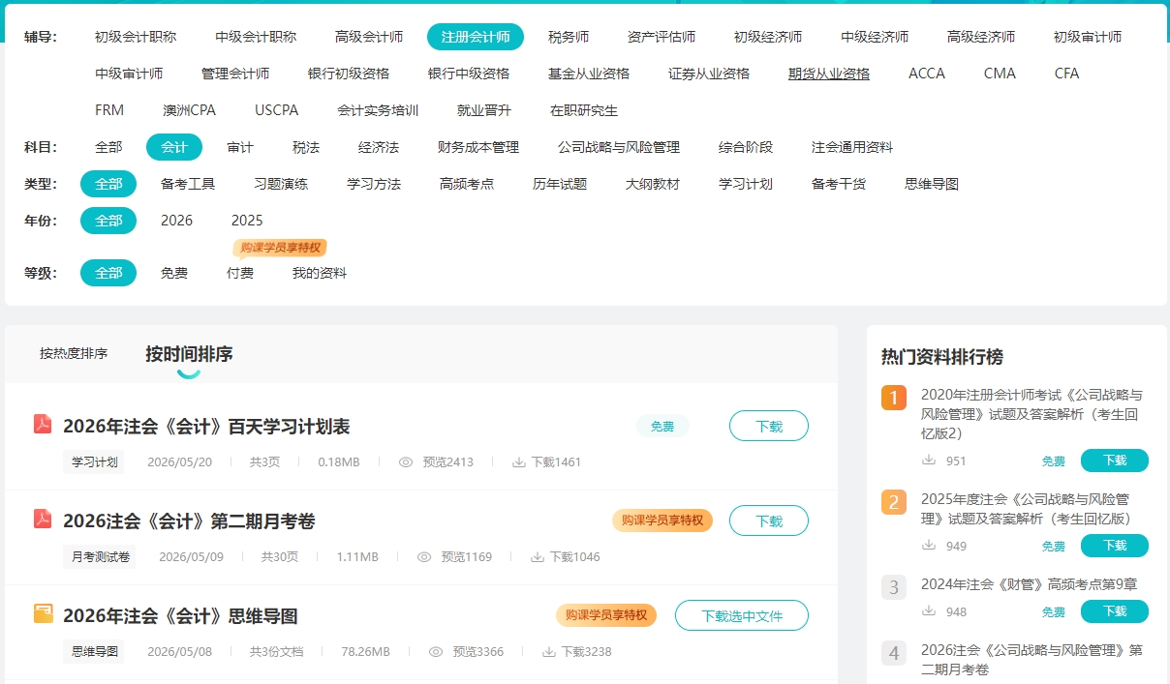Select 初级会计职称 category

coord(136,37)
